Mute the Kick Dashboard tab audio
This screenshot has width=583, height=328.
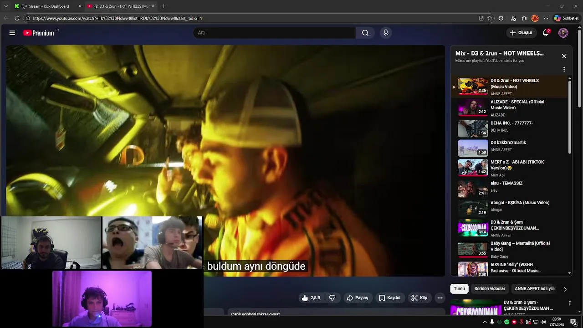(x=24, y=6)
